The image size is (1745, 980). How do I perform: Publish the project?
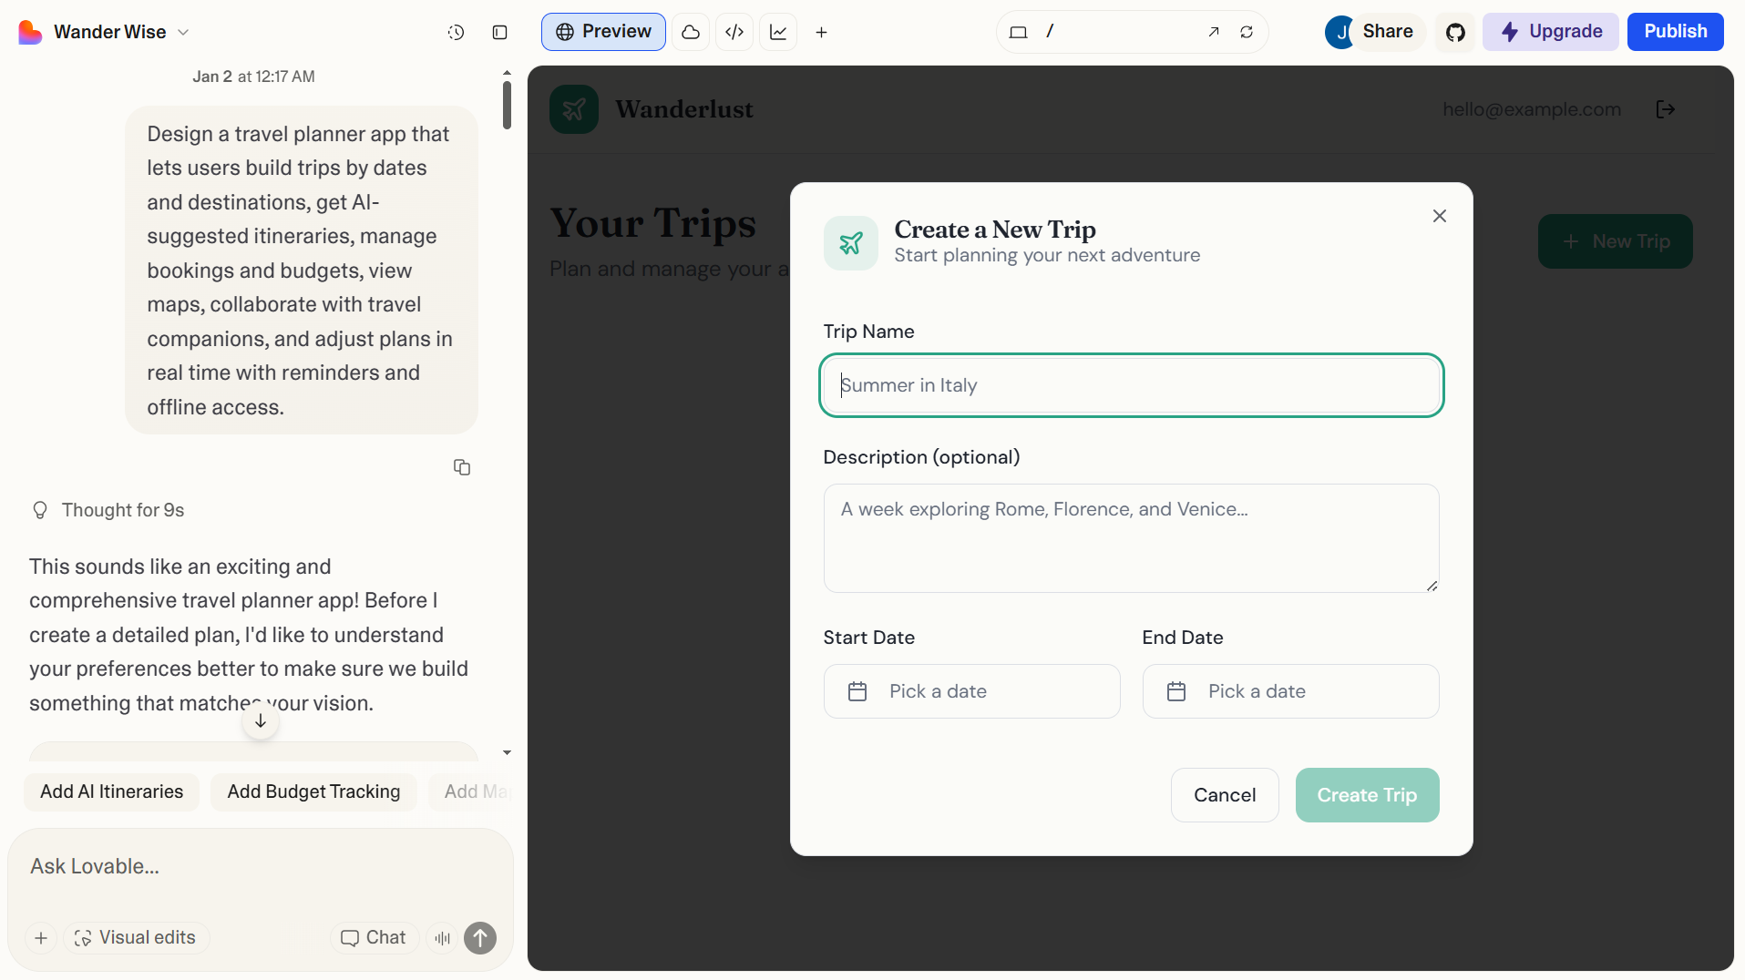coord(1676,32)
